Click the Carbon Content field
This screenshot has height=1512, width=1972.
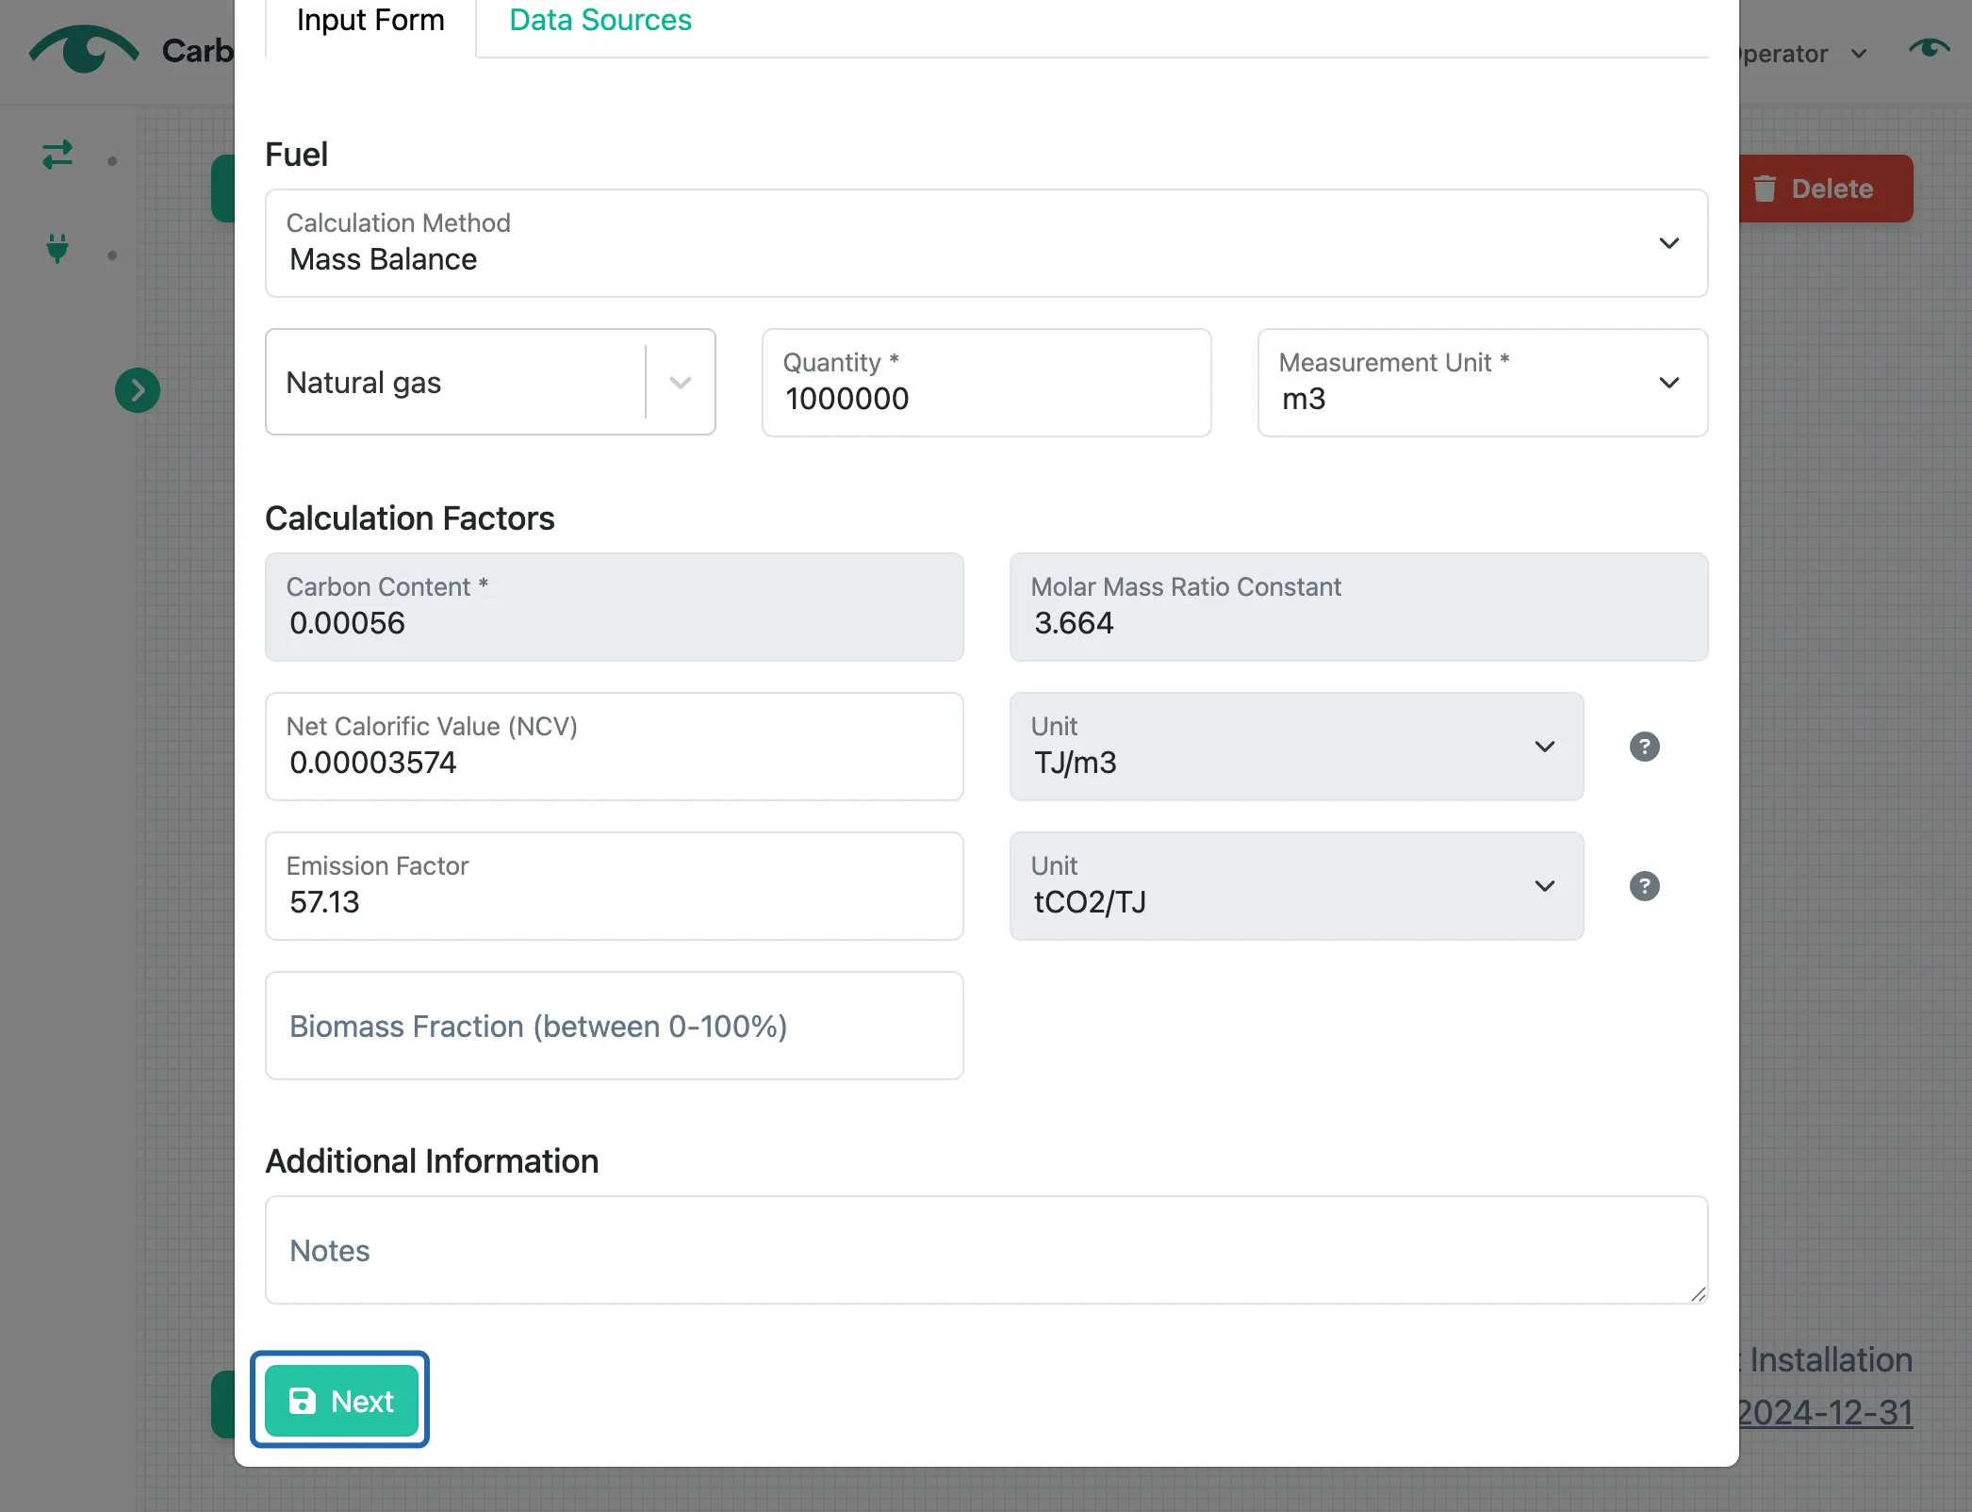coord(614,607)
